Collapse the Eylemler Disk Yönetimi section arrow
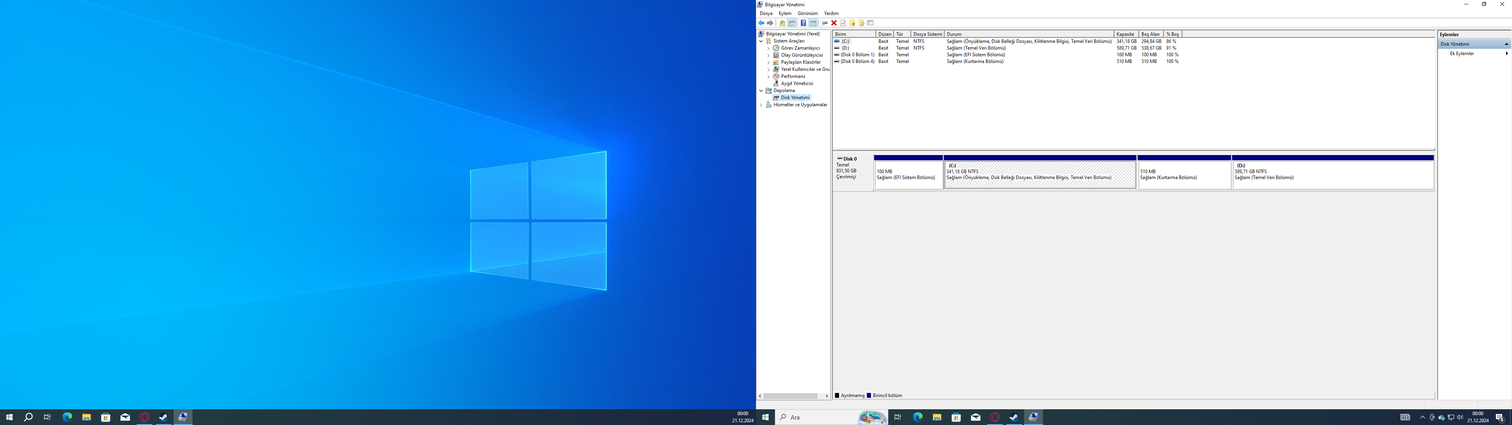The width and height of the screenshot is (1512, 425). click(1506, 44)
